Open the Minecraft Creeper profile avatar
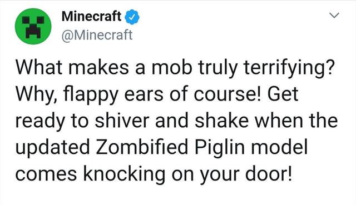The image size is (356, 205). [x=33, y=26]
